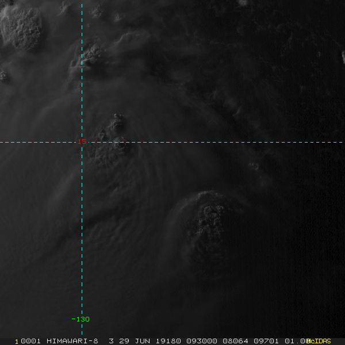Click the small isolated cloud at far left edge
Screen dimensions: 345x345
[3, 75]
